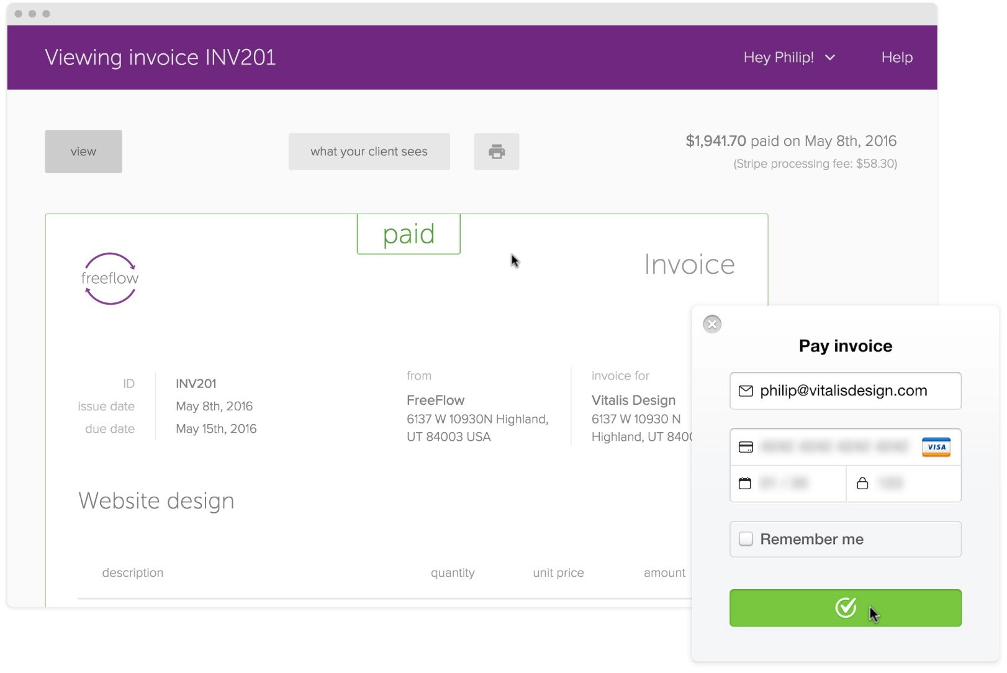Click the green checkmark pay button
This screenshot has width=1007, height=673.
tap(846, 608)
